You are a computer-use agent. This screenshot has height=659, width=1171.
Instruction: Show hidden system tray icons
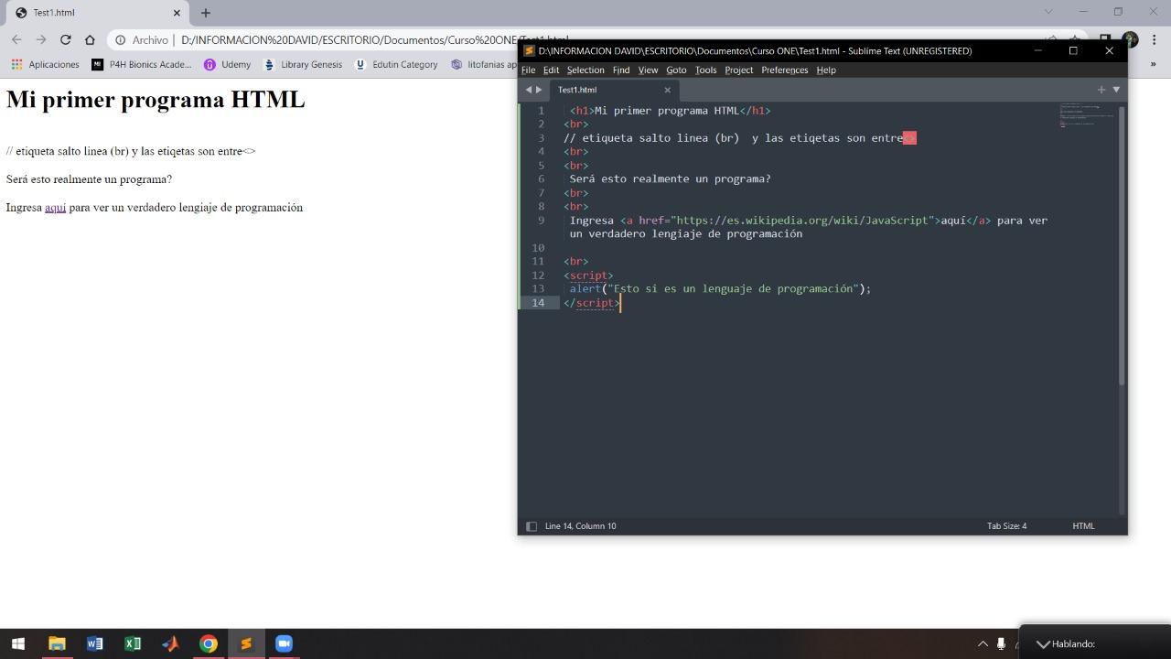983,643
